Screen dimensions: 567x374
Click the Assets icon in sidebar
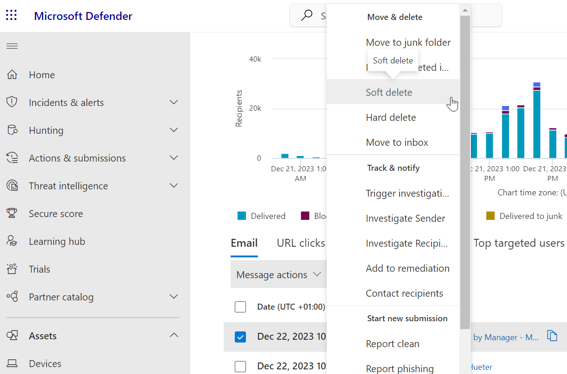click(12, 336)
